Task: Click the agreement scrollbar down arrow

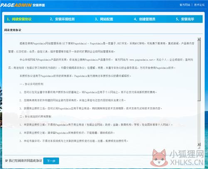Action: tap(199, 144)
